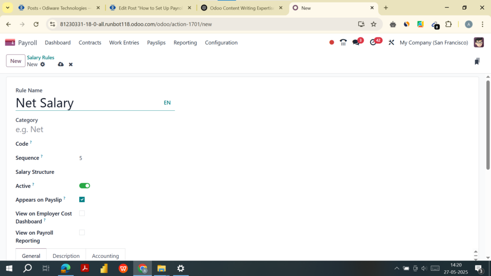Go back via Salary Rules breadcrumb
Viewport: 491px width, 276px height.
(x=40, y=57)
